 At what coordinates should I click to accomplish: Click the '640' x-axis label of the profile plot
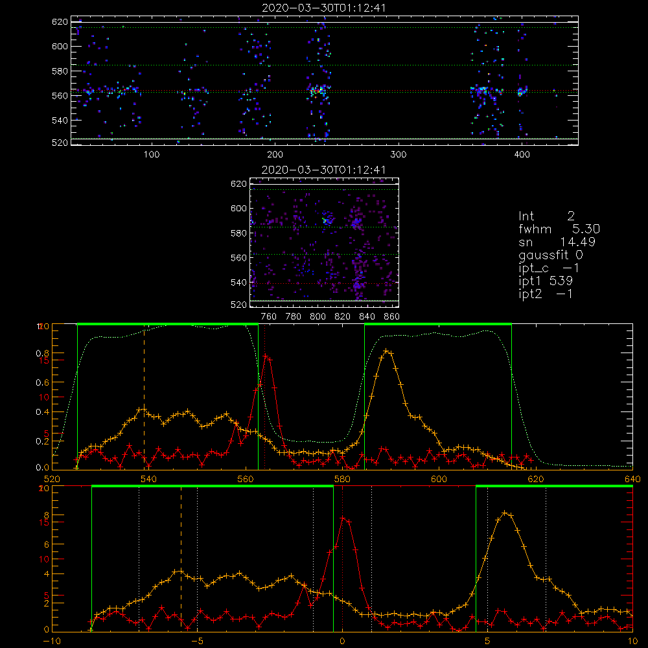point(632,479)
